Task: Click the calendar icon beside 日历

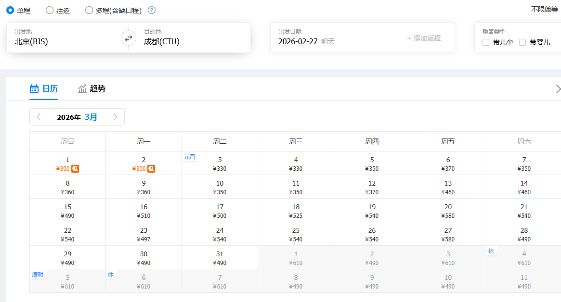Action: [x=34, y=88]
